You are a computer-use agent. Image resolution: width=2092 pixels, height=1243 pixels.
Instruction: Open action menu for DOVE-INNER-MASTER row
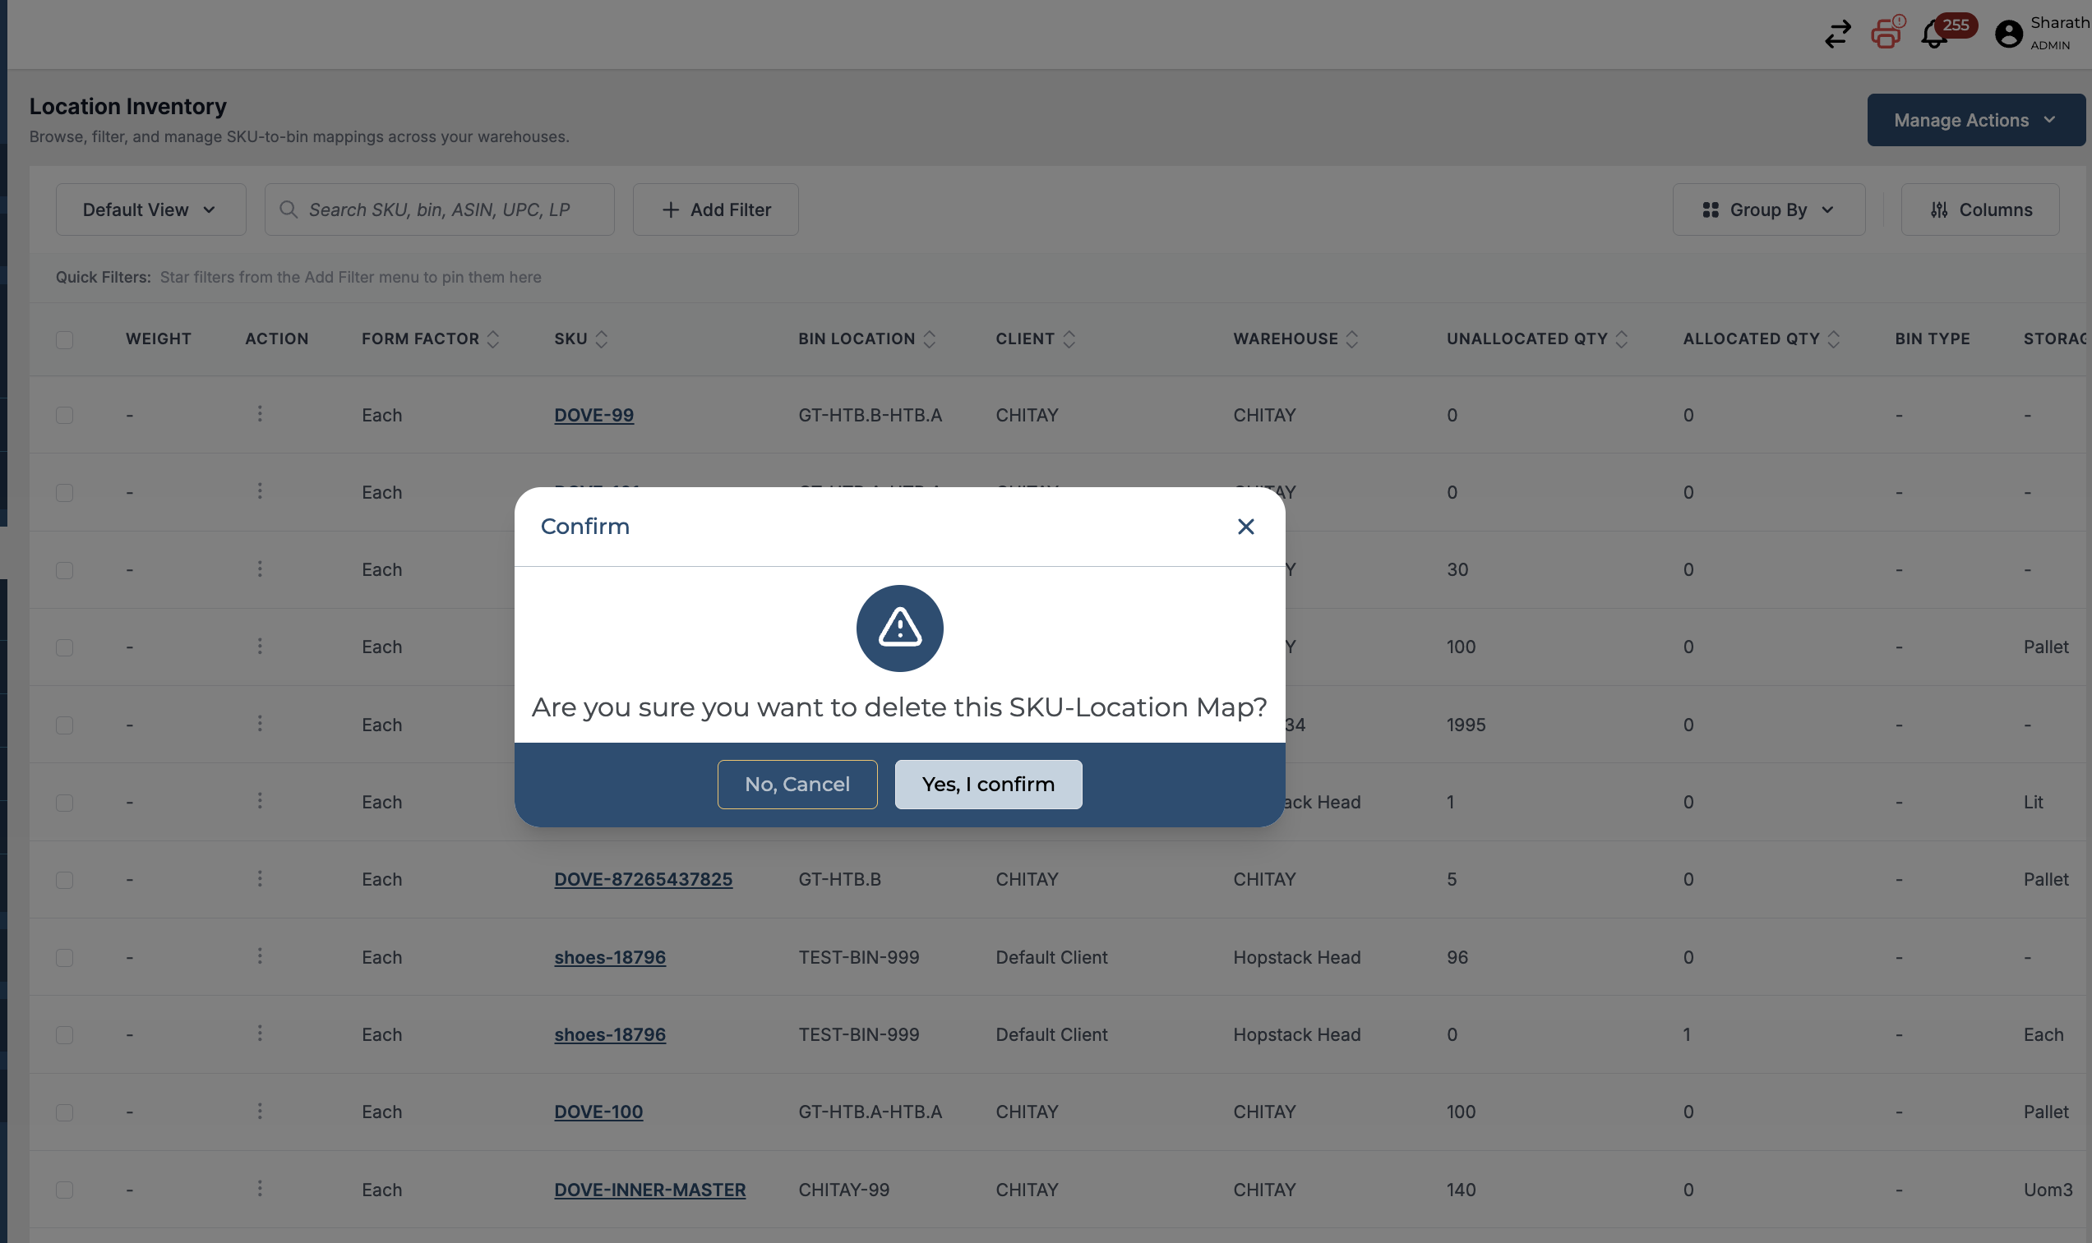pos(260,1189)
